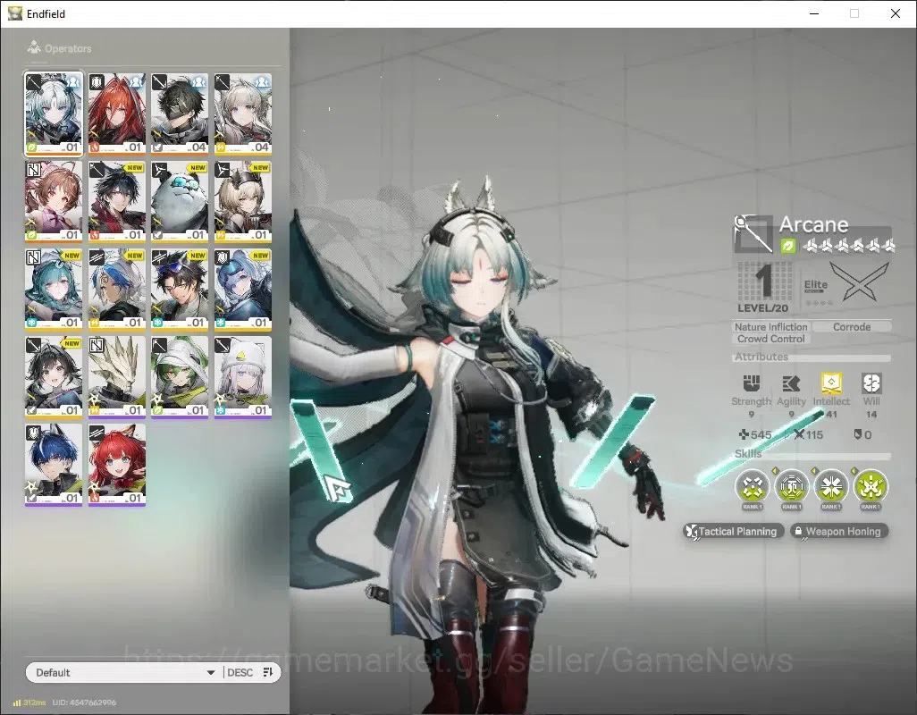Click the DESC sort order button

click(x=240, y=672)
